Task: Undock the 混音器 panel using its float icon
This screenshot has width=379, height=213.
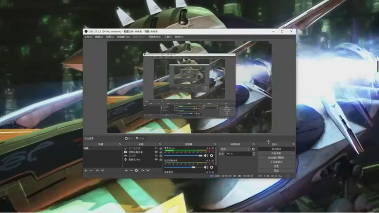Action: [215, 144]
